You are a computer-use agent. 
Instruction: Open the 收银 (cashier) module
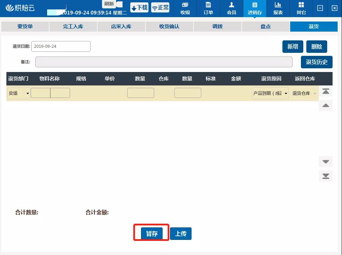(185, 8)
